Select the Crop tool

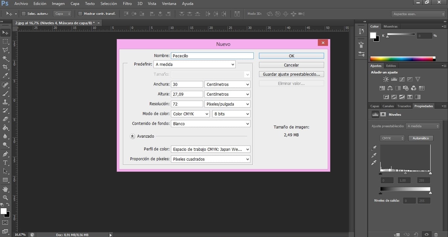[x=5, y=67]
